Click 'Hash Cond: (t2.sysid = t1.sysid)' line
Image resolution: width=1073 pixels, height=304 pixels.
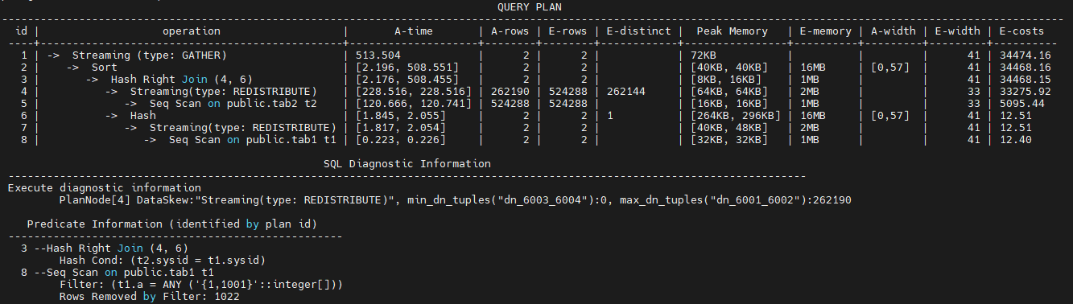coord(163,261)
